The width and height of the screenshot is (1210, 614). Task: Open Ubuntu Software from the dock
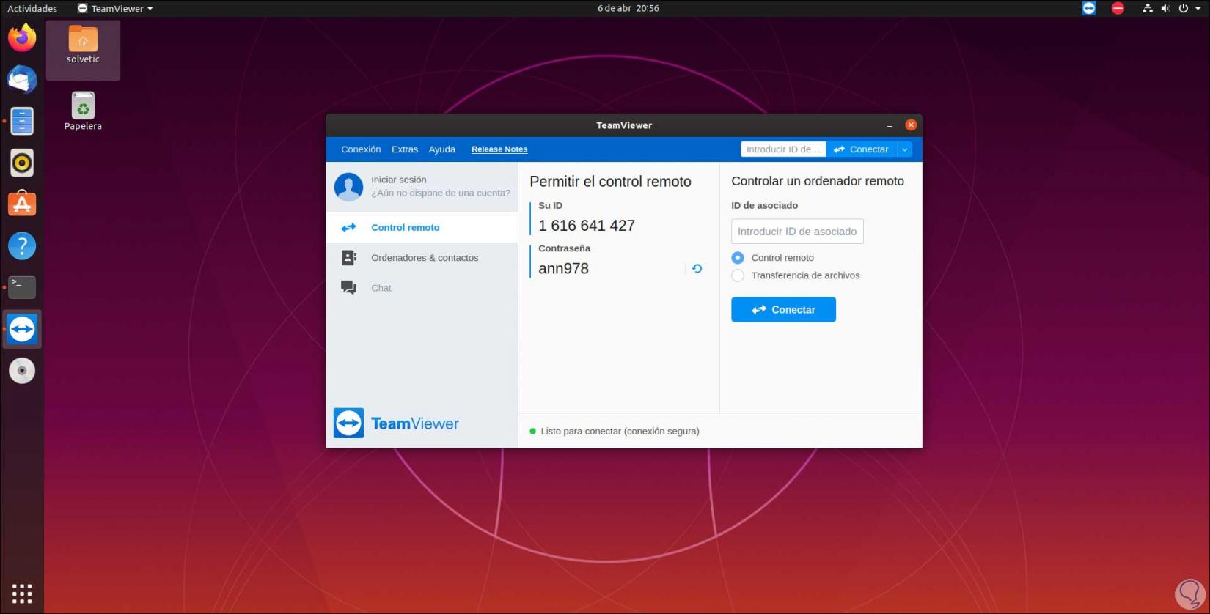point(22,204)
